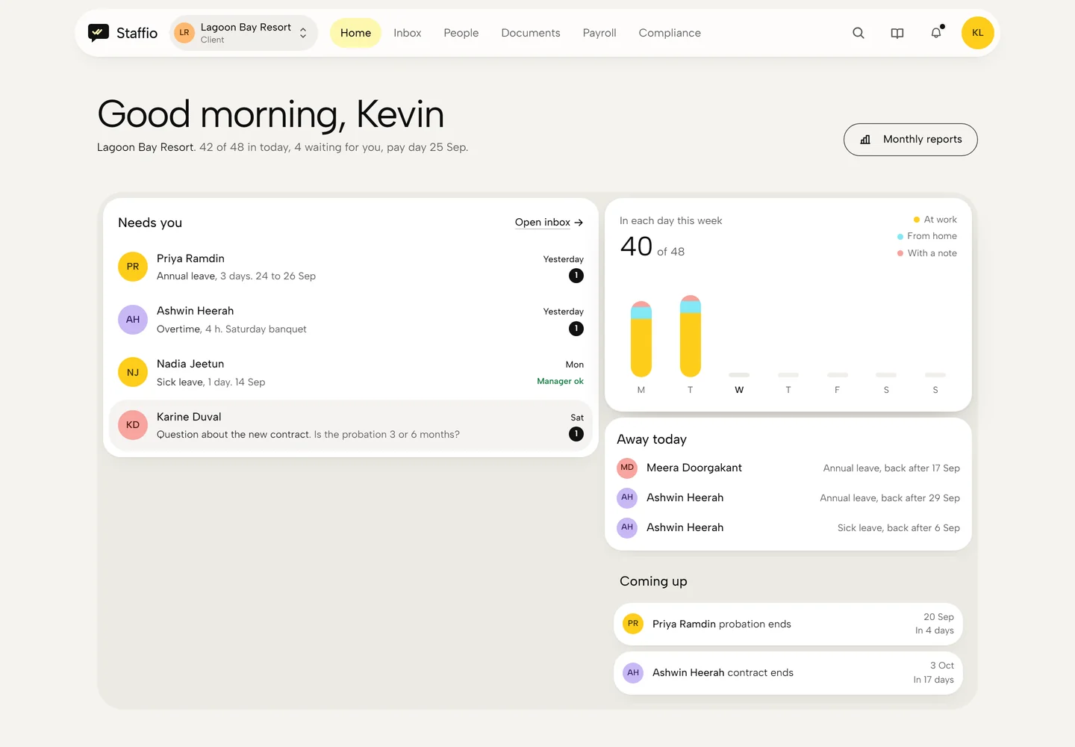
Task: Follow the Open inbox link
Action: click(x=549, y=223)
